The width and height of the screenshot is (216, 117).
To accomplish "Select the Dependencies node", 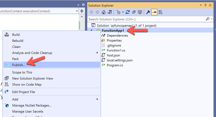I will click(x=117, y=35).
